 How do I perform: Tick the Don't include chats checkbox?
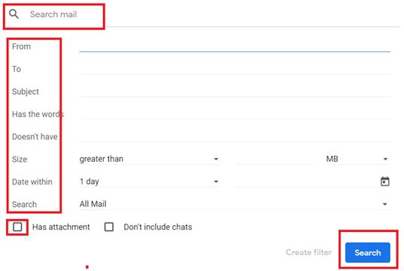(109, 227)
